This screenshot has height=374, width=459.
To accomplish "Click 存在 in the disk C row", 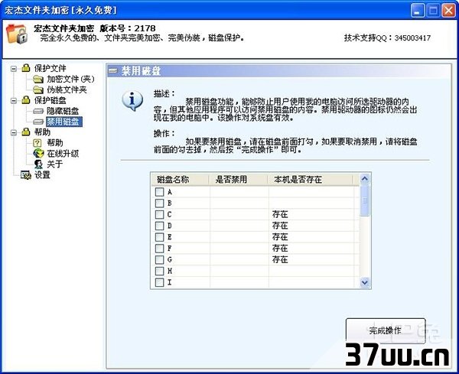I will point(280,214).
